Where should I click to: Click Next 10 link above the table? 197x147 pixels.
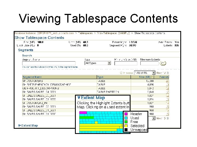click(161, 73)
